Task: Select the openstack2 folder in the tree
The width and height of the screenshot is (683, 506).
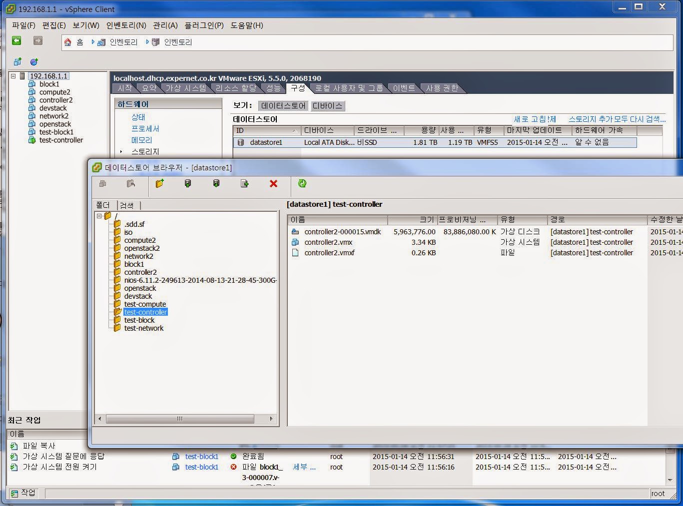Action: tap(142, 248)
